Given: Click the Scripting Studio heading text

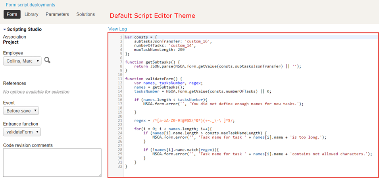Looking at the screenshot, I should [x=25, y=29].
